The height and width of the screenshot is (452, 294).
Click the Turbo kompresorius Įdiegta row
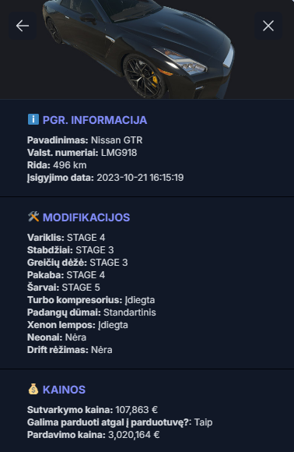(91, 300)
